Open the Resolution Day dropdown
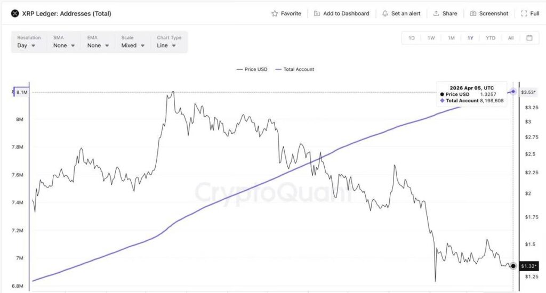Viewport: 546px width, 293px height. pos(26,45)
